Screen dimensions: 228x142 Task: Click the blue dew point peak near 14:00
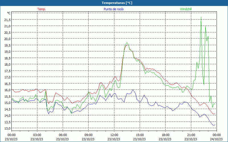(133, 90)
